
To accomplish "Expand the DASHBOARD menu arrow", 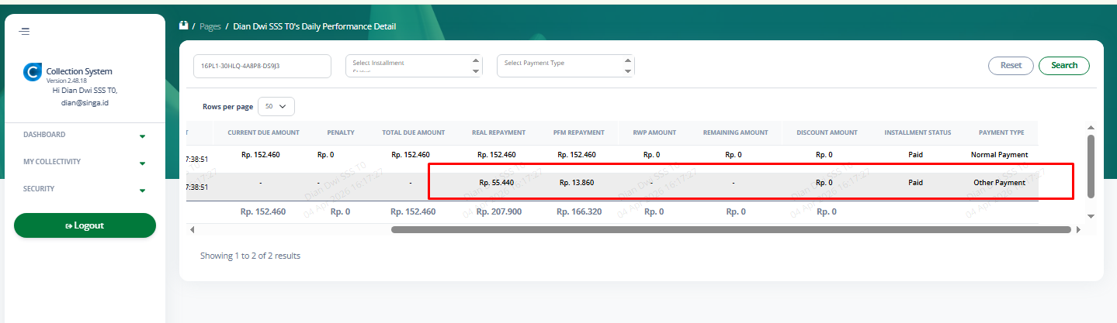I will click(142, 136).
